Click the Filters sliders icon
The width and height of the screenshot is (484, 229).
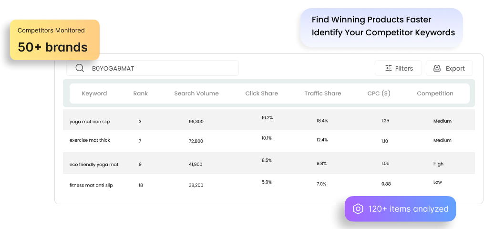pos(389,68)
